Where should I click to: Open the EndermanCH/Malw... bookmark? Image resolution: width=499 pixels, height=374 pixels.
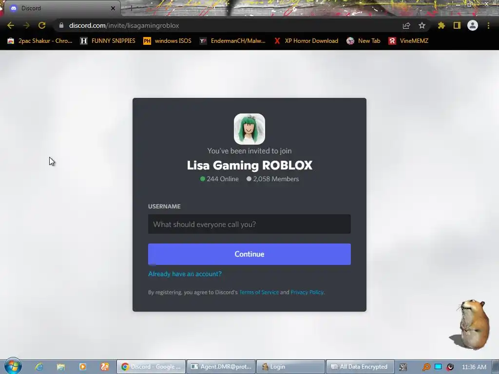232,41
